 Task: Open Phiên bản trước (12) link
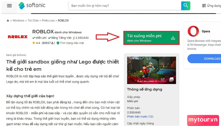(x=140, y=117)
